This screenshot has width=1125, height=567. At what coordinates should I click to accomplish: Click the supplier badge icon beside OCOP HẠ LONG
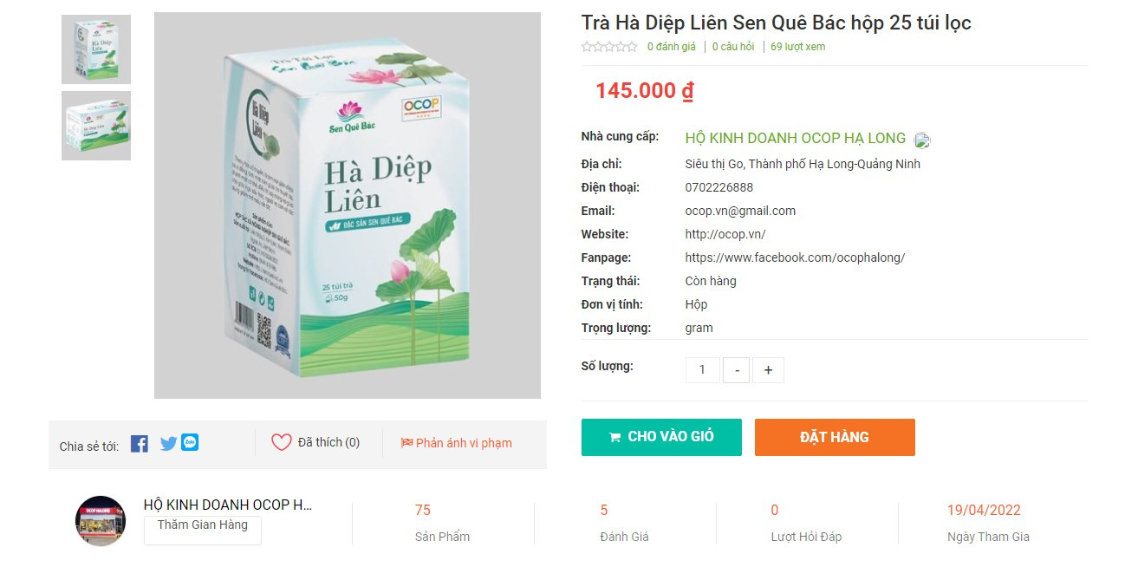922,140
